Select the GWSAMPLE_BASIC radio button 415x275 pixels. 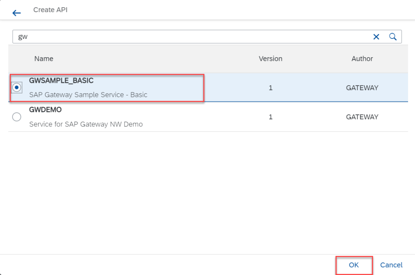click(17, 88)
